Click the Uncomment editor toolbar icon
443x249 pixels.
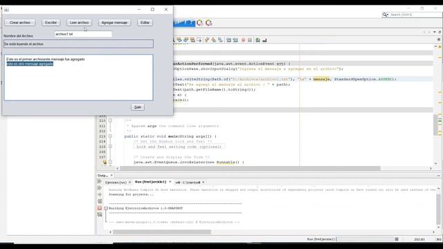click(264, 40)
